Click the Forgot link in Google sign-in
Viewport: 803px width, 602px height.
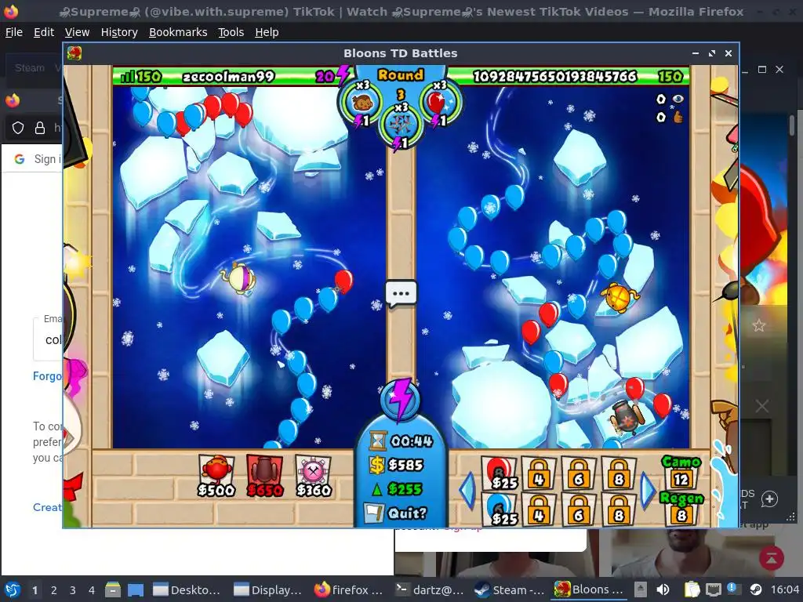[47, 376]
